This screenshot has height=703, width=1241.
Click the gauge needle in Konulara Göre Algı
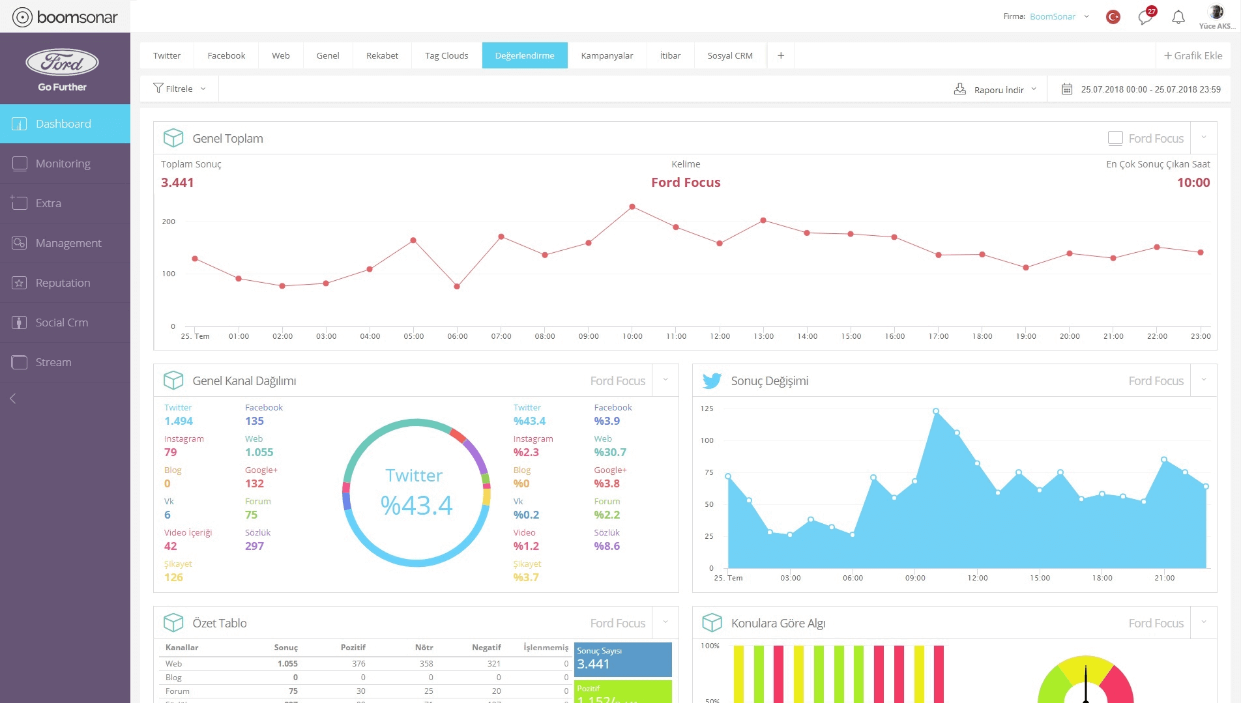click(1086, 684)
